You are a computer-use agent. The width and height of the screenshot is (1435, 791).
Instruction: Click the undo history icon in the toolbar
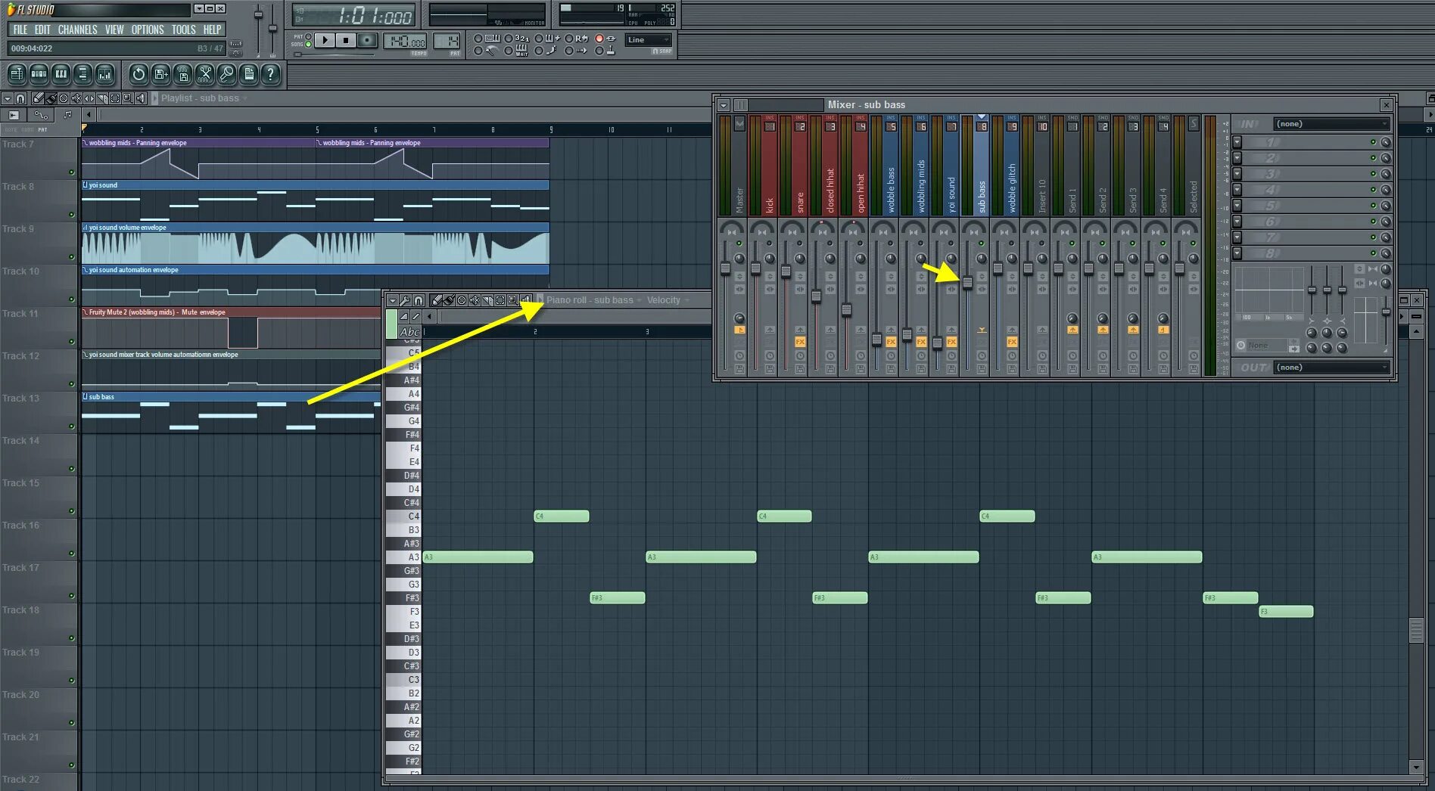138,74
